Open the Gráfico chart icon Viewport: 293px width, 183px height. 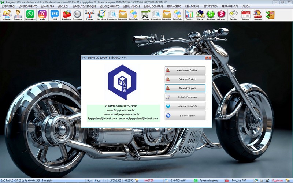[x=189, y=15]
